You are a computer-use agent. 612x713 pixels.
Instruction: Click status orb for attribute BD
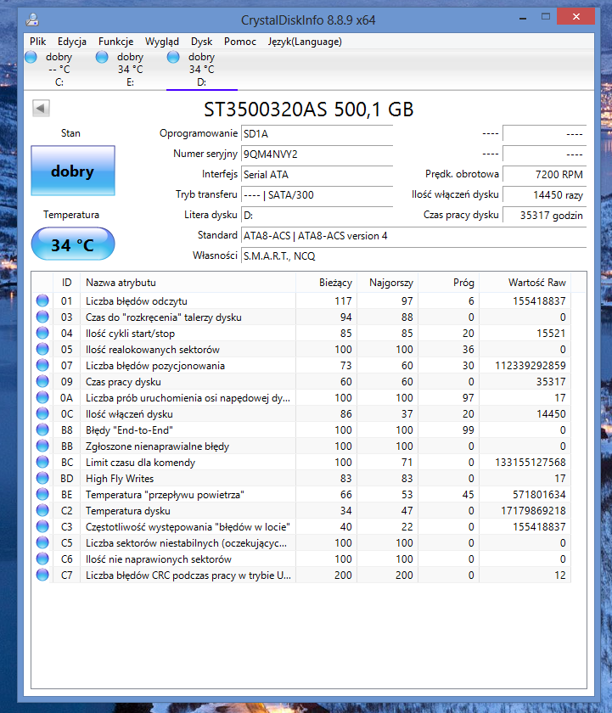click(42, 479)
